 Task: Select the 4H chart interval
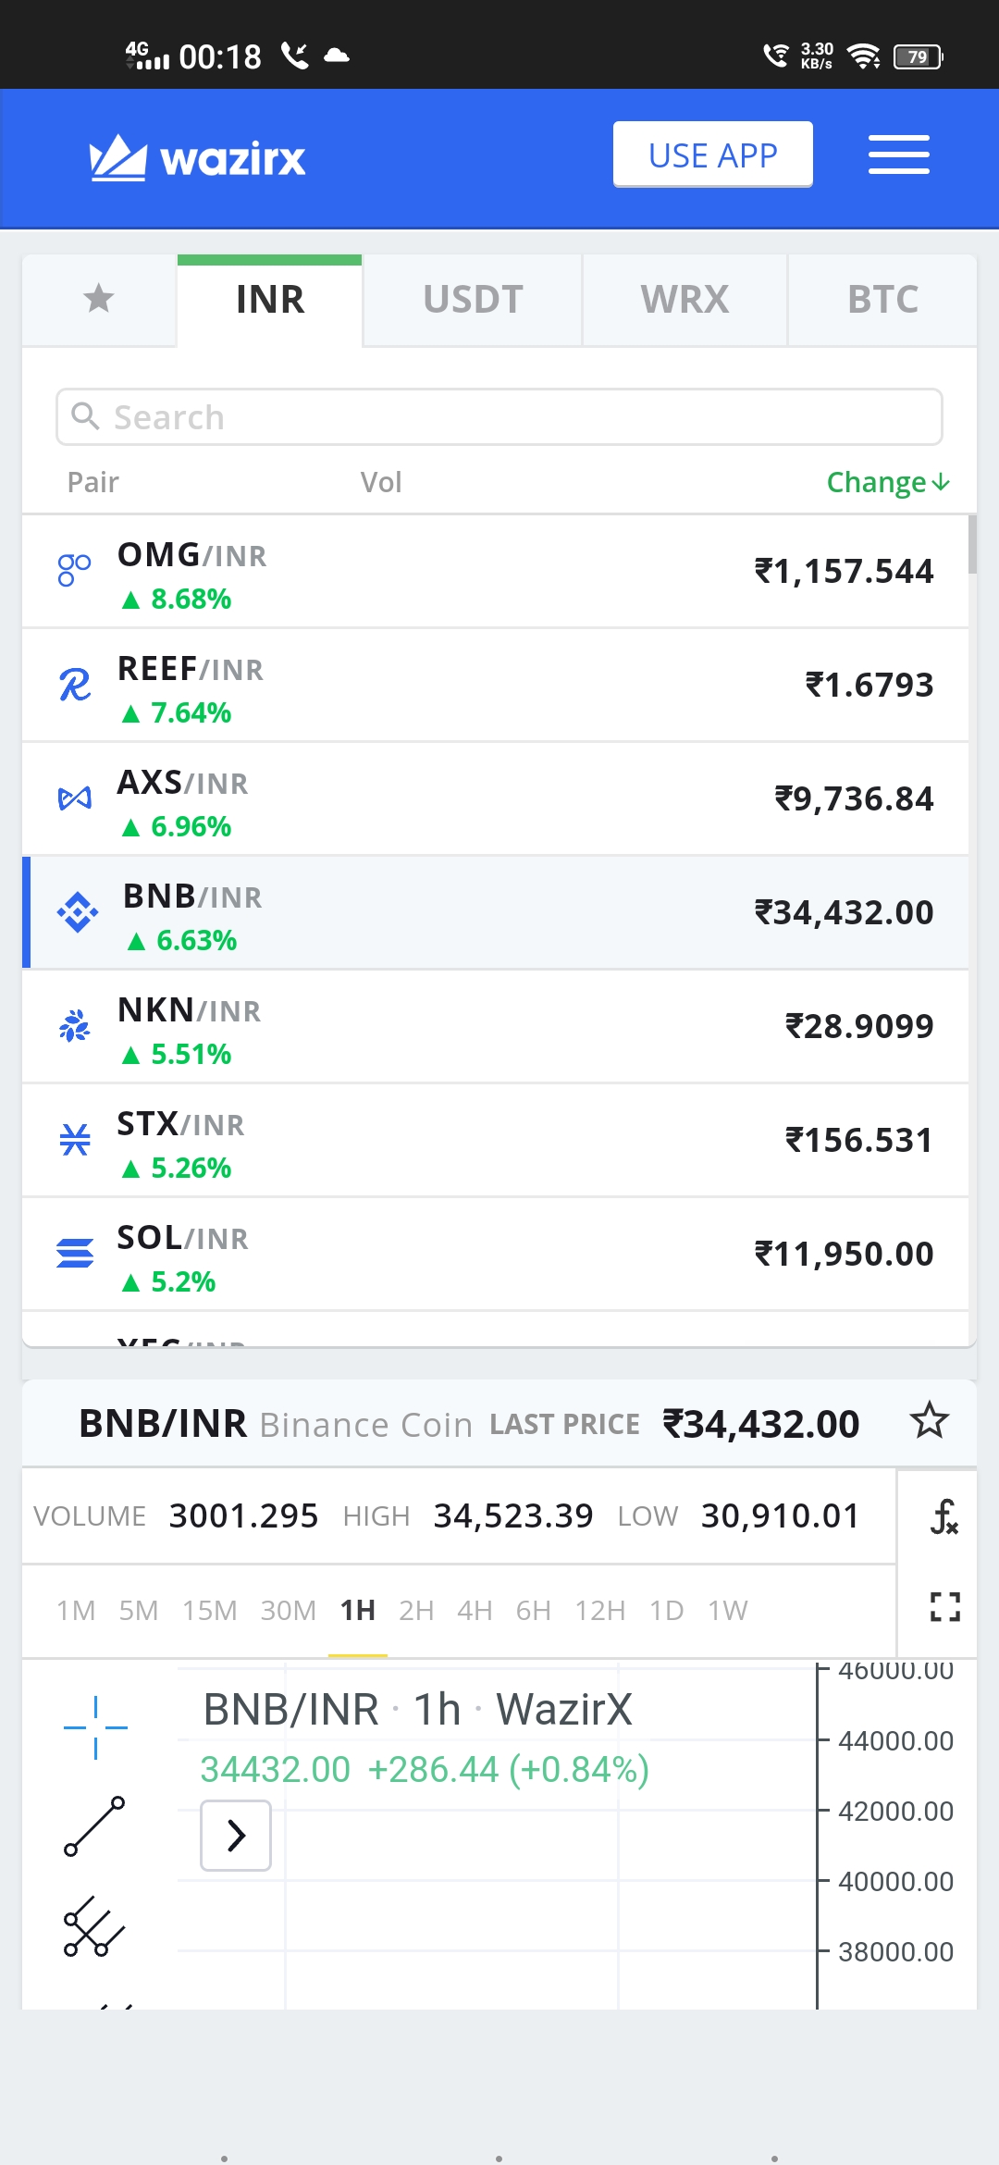[x=475, y=1611]
